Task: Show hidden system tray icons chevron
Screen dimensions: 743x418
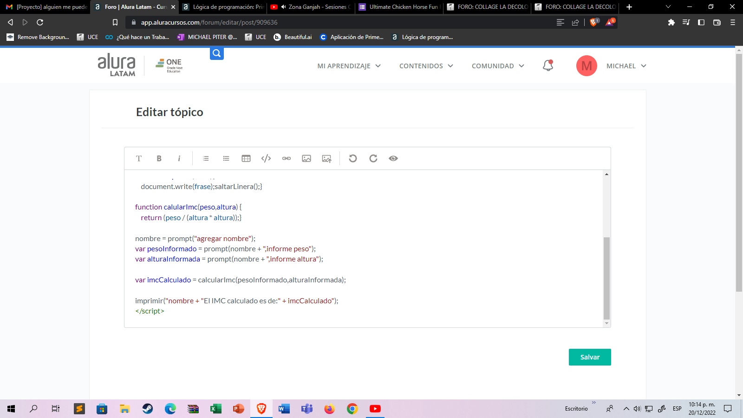Action: click(626, 409)
